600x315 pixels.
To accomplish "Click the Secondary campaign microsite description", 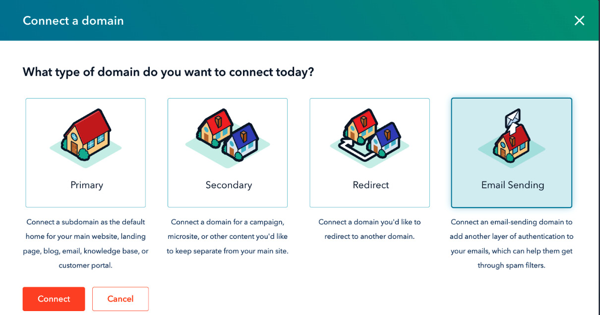I will [x=228, y=236].
